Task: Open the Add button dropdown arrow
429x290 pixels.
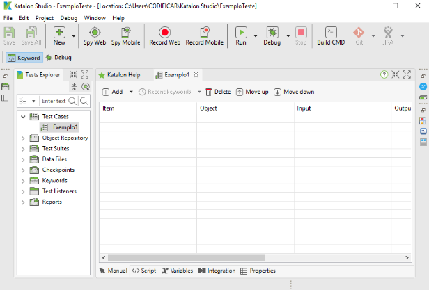Action: (x=131, y=92)
